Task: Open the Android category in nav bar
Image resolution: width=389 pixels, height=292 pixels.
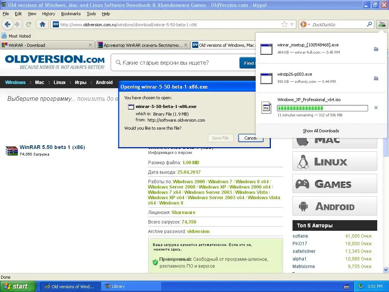Action: [x=104, y=82]
